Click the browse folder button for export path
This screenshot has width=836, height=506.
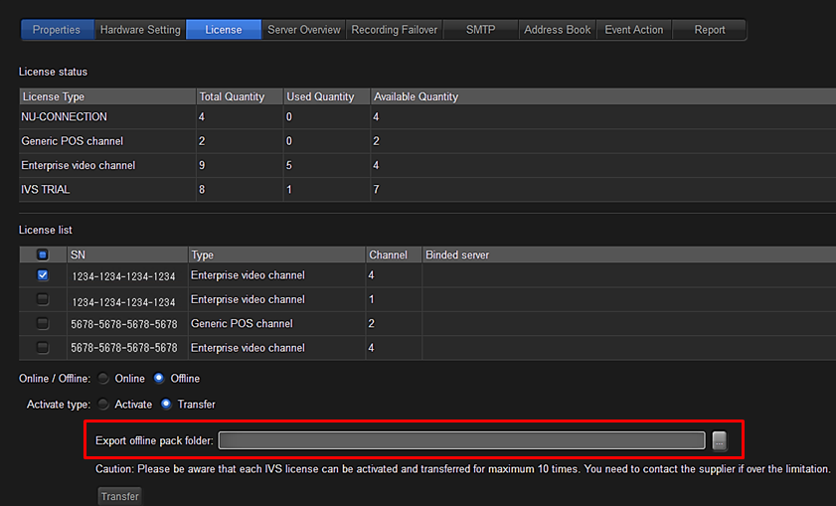[720, 440]
